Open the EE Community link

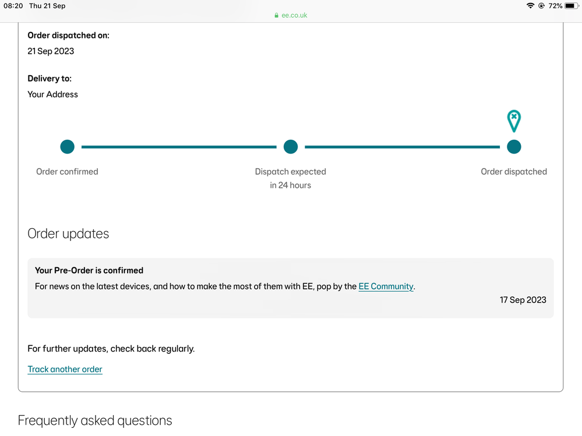coord(386,286)
